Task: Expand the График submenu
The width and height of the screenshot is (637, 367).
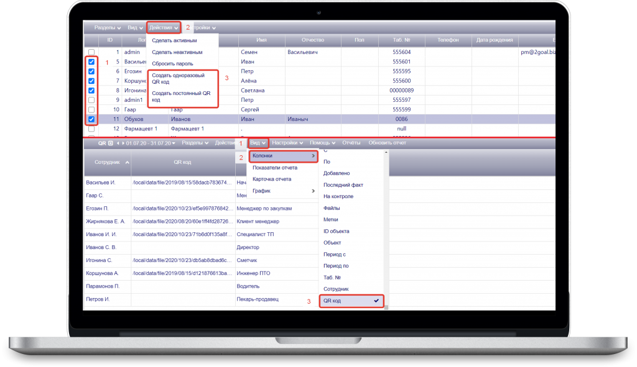Action: (283, 191)
